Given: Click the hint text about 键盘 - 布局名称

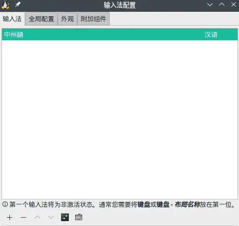Looking at the screenshot, I should [x=122, y=204].
